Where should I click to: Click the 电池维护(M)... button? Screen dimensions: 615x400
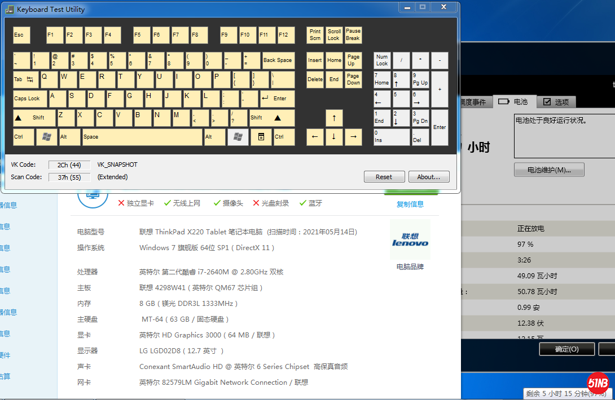tap(549, 170)
